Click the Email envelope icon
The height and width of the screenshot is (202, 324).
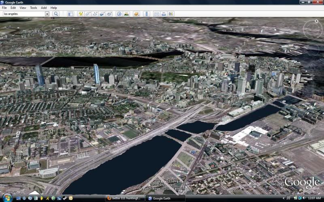[157, 14]
